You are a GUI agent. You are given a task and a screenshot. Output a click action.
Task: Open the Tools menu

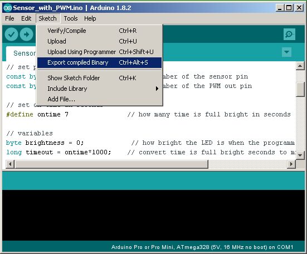(x=71, y=18)
